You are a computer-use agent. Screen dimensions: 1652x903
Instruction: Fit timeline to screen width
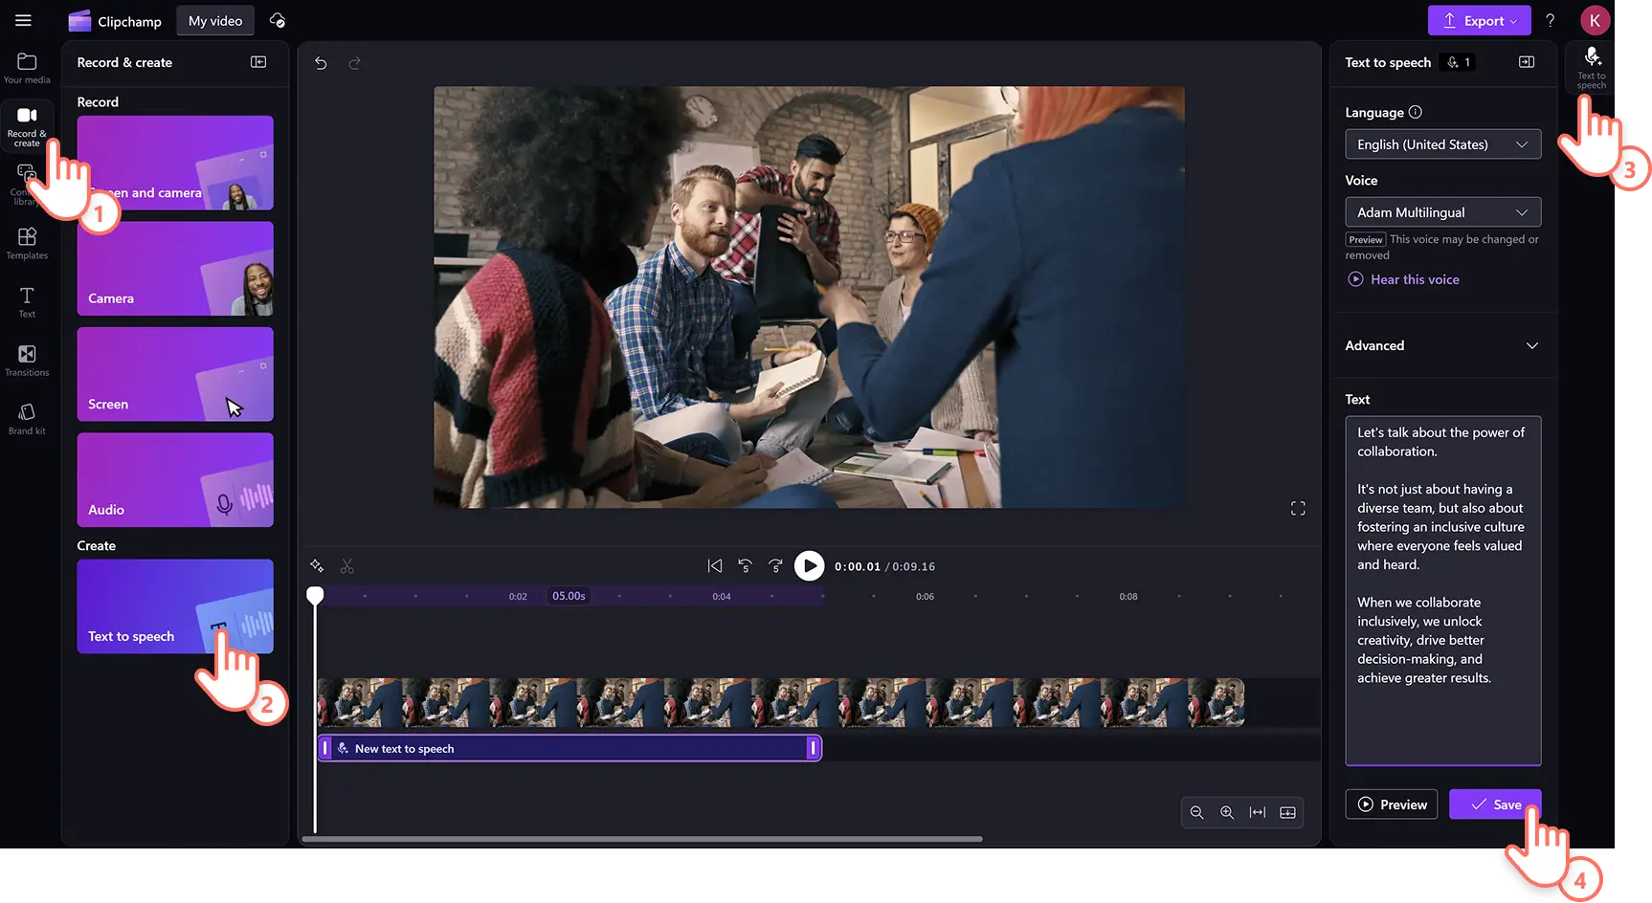1258,812
